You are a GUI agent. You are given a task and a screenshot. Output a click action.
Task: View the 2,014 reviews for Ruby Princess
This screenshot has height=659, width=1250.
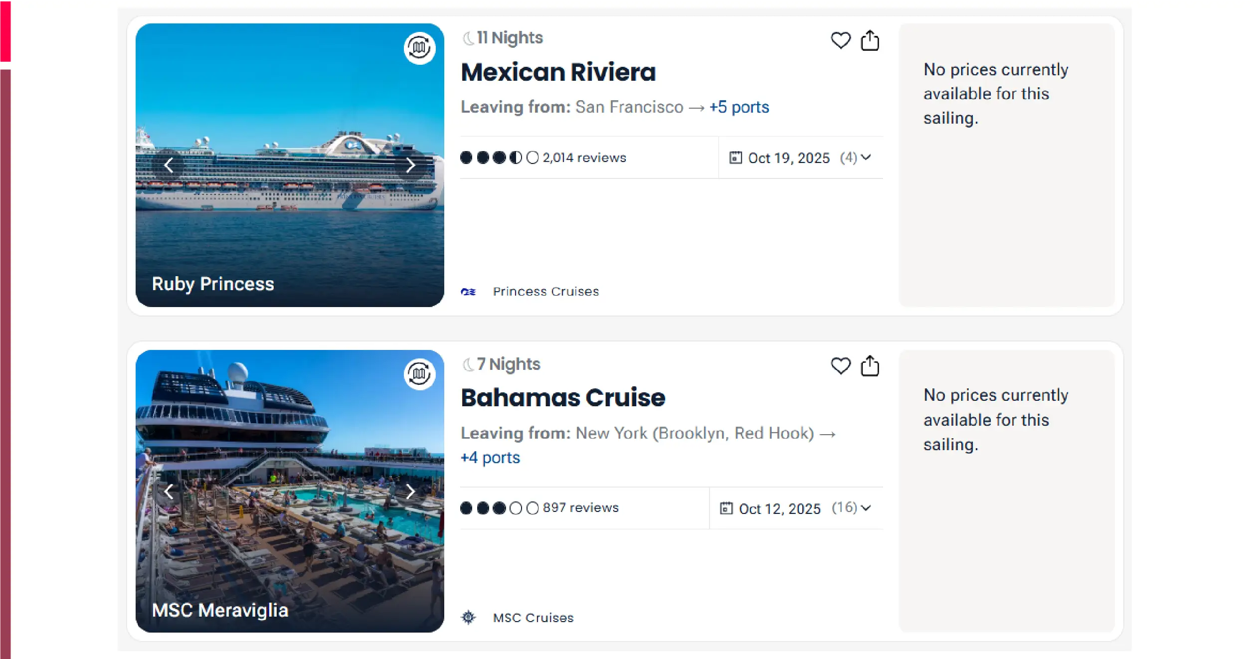pos(584,157)
